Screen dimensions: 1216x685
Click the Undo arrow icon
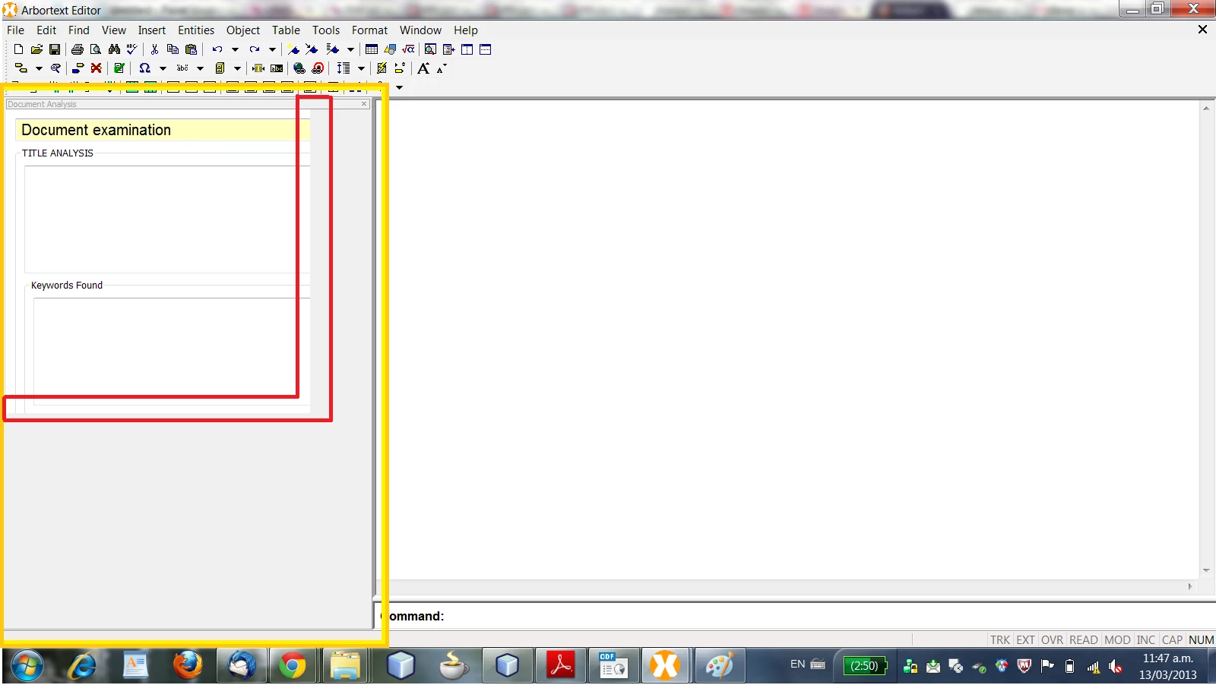(217, 49)
